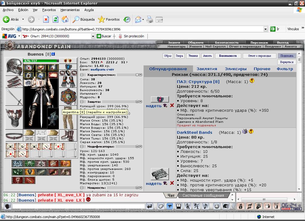Click the Зверь button

[x=179, y=56]
